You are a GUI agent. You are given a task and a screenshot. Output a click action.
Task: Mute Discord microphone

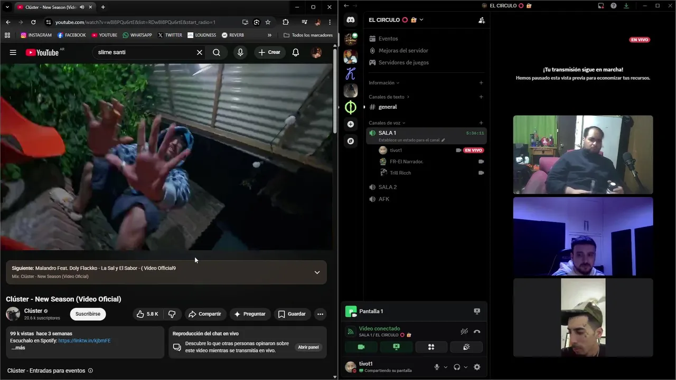click(x=437, y=367)
